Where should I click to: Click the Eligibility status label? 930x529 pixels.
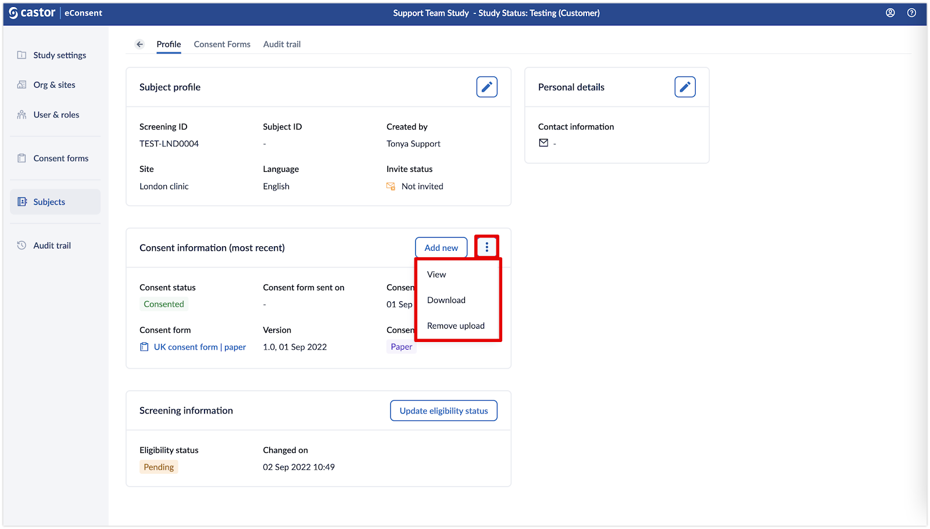click(169, 450)
